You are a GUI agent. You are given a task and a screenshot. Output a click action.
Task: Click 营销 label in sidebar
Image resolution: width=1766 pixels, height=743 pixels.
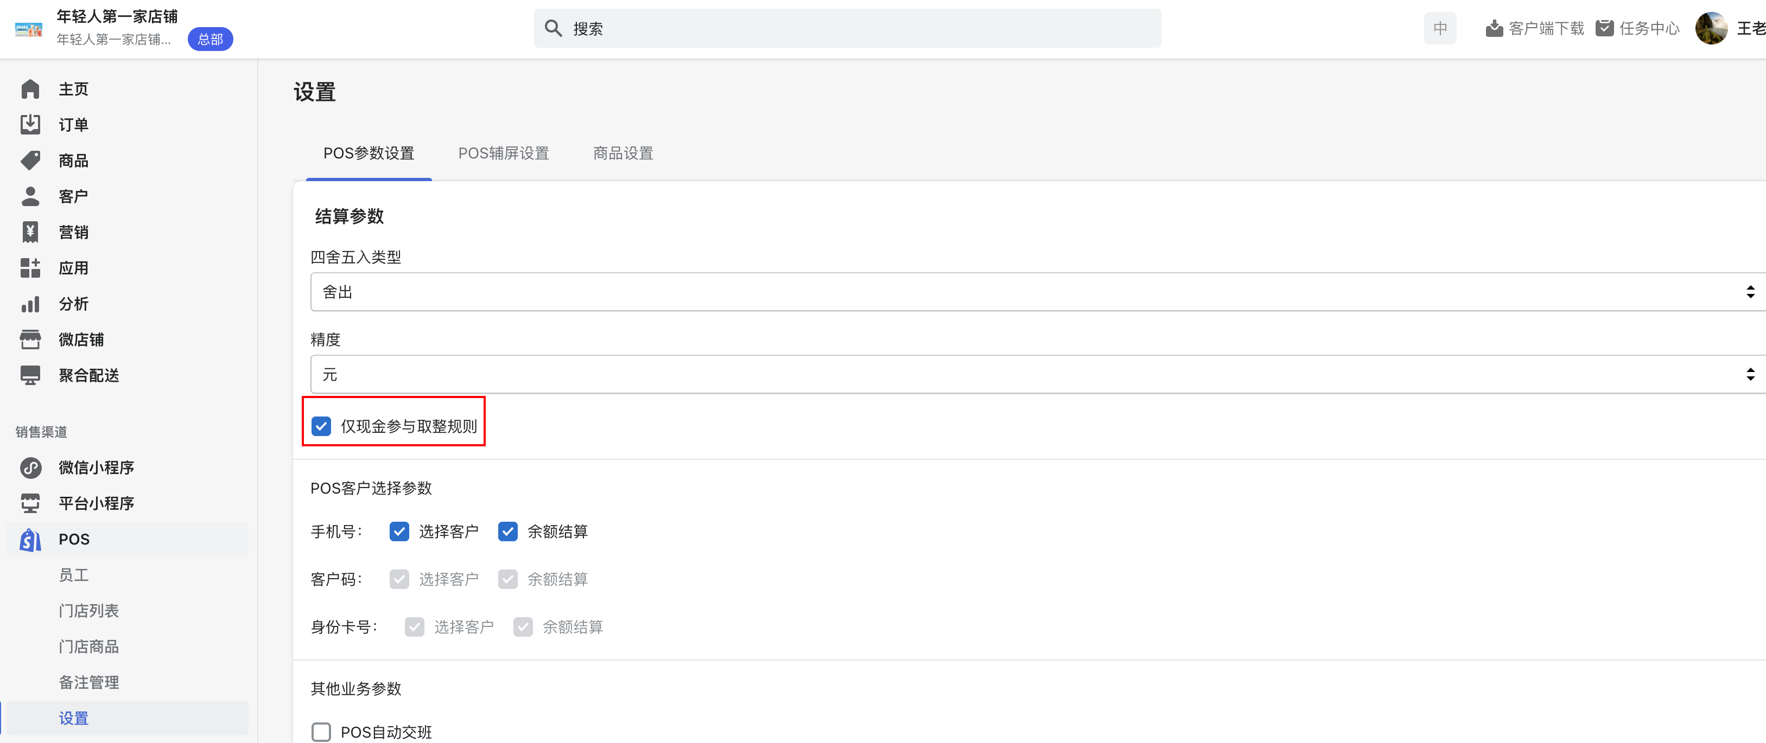(73, 232)
